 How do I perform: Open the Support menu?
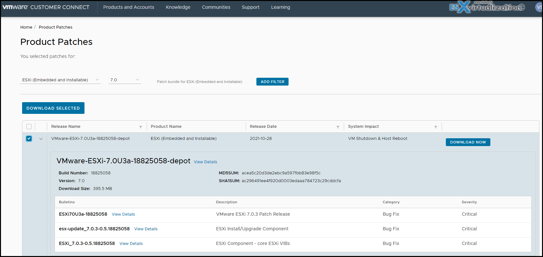251,7
